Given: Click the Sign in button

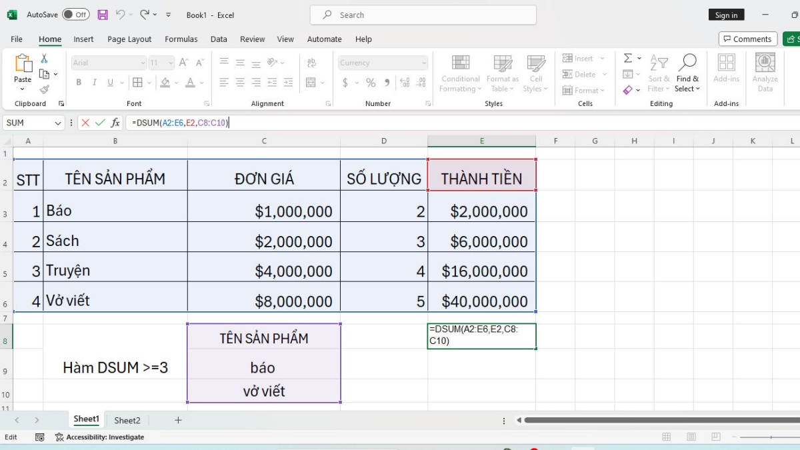Looking at the screenshot, I should coord(726,14).
